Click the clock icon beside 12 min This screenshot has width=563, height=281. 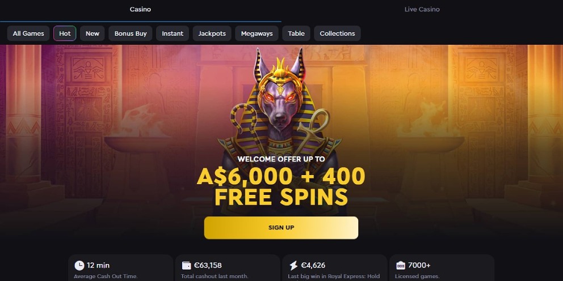click(x=79, y=266)
